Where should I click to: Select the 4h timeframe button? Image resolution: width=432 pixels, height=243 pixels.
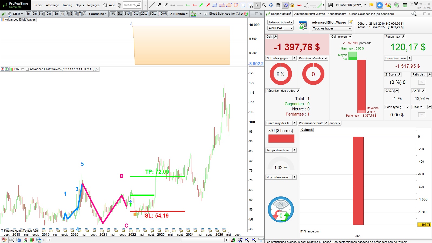pyautogui.click(x=62, y=14)
